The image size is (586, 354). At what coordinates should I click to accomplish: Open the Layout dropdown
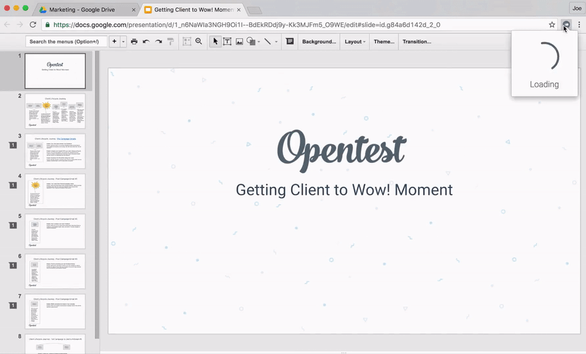pyautogui.click(x=355, y=42)
